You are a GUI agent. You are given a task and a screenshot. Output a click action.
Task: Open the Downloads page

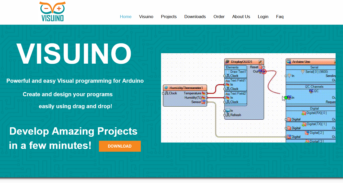195,17
